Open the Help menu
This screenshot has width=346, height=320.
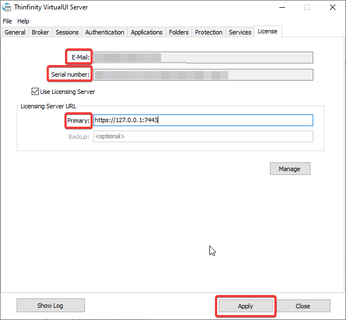[23, 21]
